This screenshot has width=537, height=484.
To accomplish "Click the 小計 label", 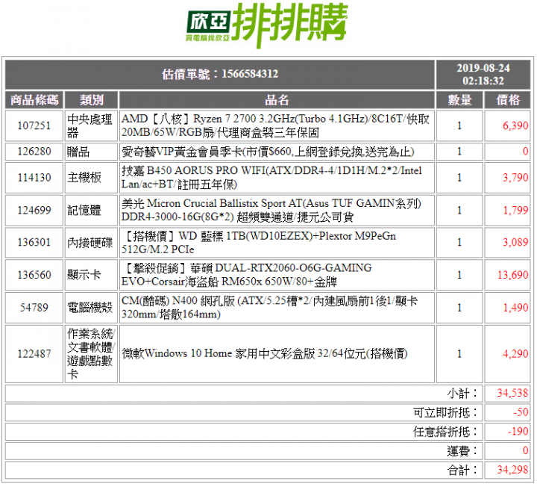I will [x=462, y=393].
